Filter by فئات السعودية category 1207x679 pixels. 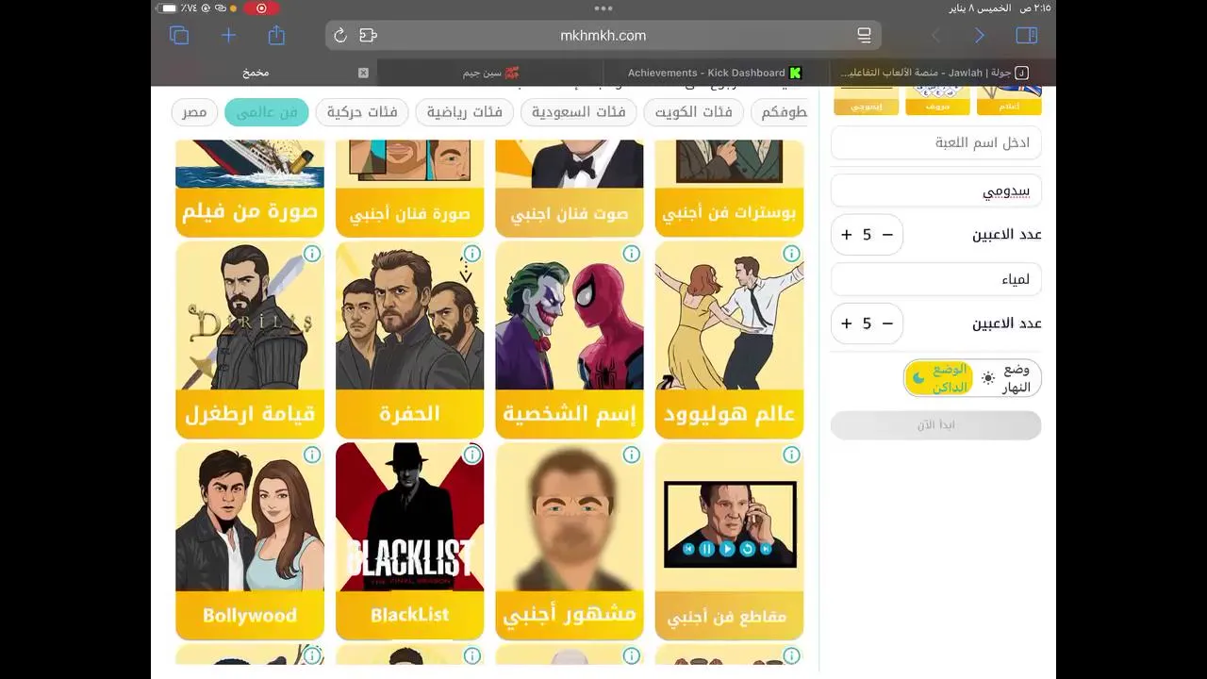(579, 112)
